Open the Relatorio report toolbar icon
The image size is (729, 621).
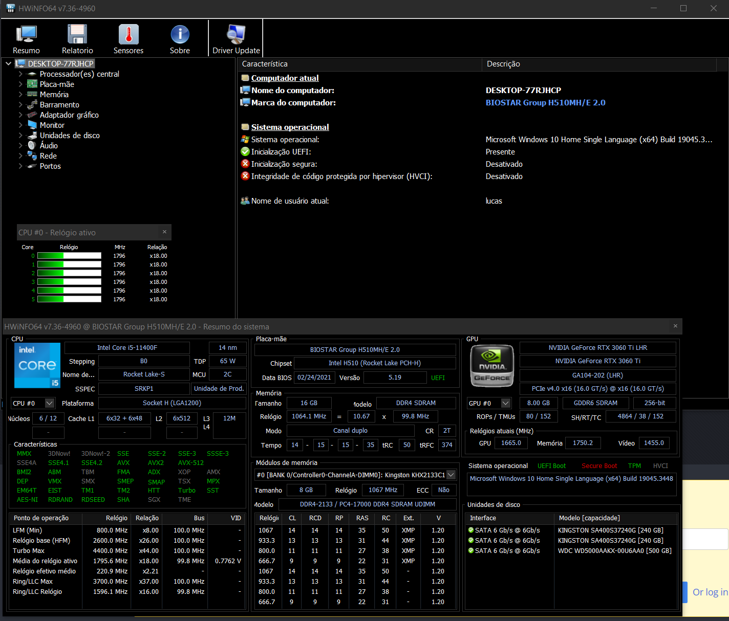coord(77,39)
